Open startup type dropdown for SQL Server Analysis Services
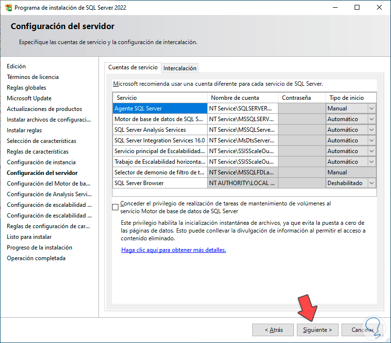 tap(371, 130)
